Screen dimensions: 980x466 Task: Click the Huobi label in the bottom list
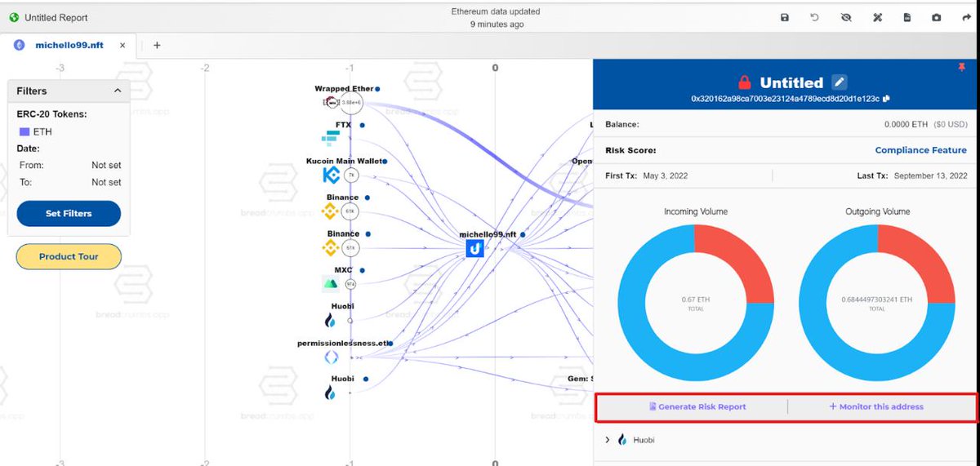click(x=644, y=440)
